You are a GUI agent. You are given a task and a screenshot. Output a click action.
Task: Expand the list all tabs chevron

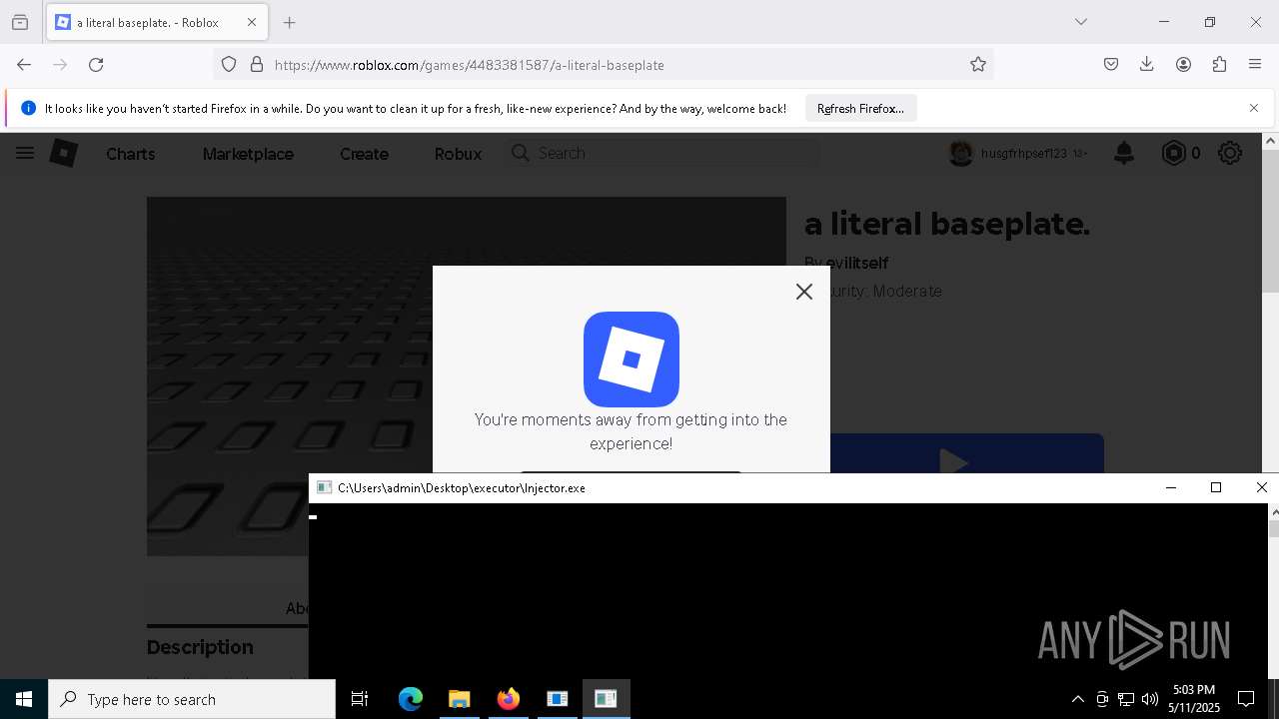coord(1081,22)
